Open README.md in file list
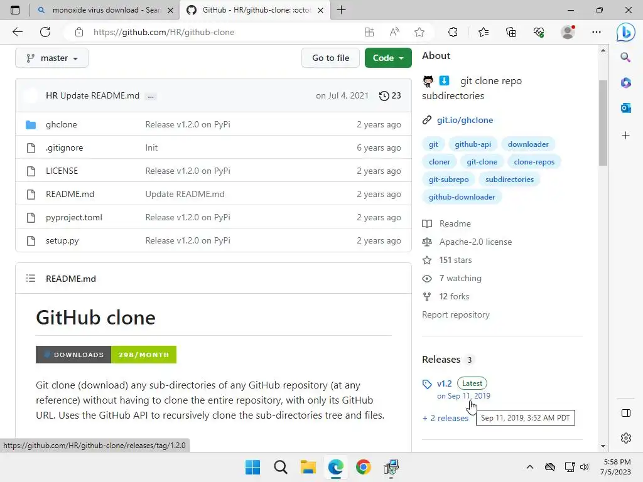The height and width of the screenshot is (482, 643). click(x=70, y=195)
